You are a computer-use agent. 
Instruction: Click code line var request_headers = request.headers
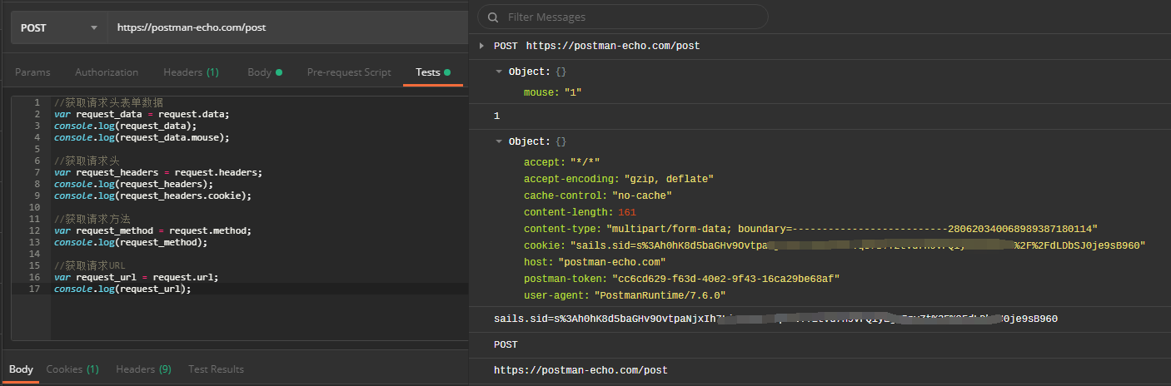(158, 172)
